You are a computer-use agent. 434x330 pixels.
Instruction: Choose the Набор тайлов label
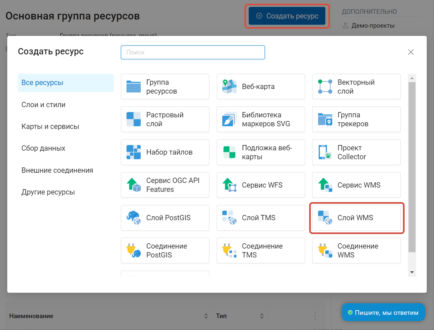click(169, 152)
